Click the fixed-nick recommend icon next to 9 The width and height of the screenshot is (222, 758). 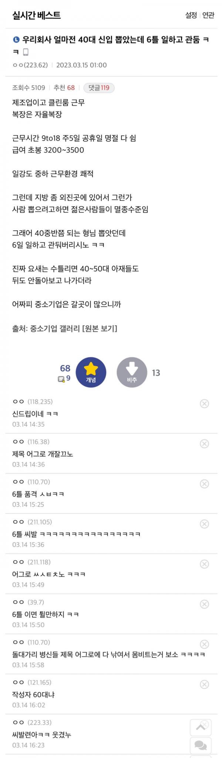61,379
